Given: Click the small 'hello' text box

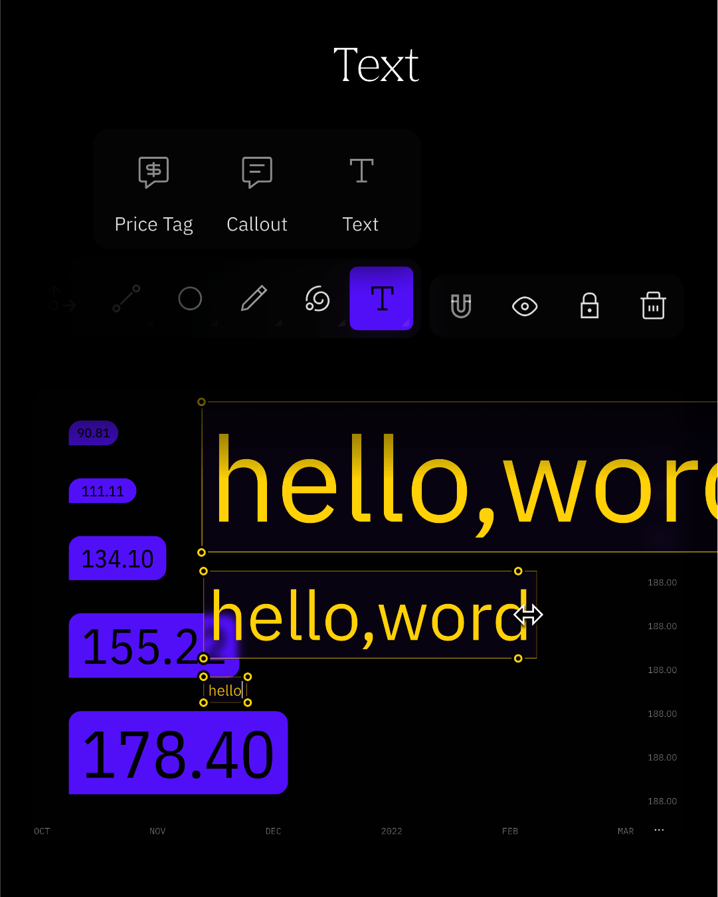Looking at the screenshot, I should click(225, 690).
